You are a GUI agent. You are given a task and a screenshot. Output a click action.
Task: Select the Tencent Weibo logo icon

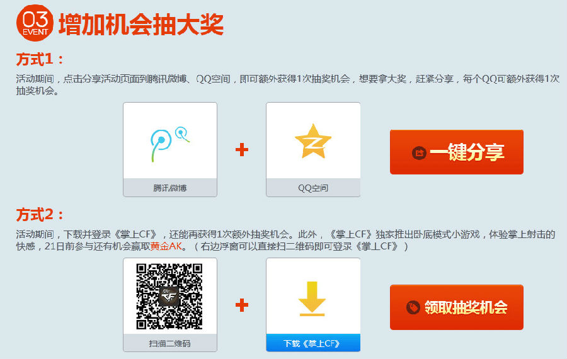(x=169, y=144)
